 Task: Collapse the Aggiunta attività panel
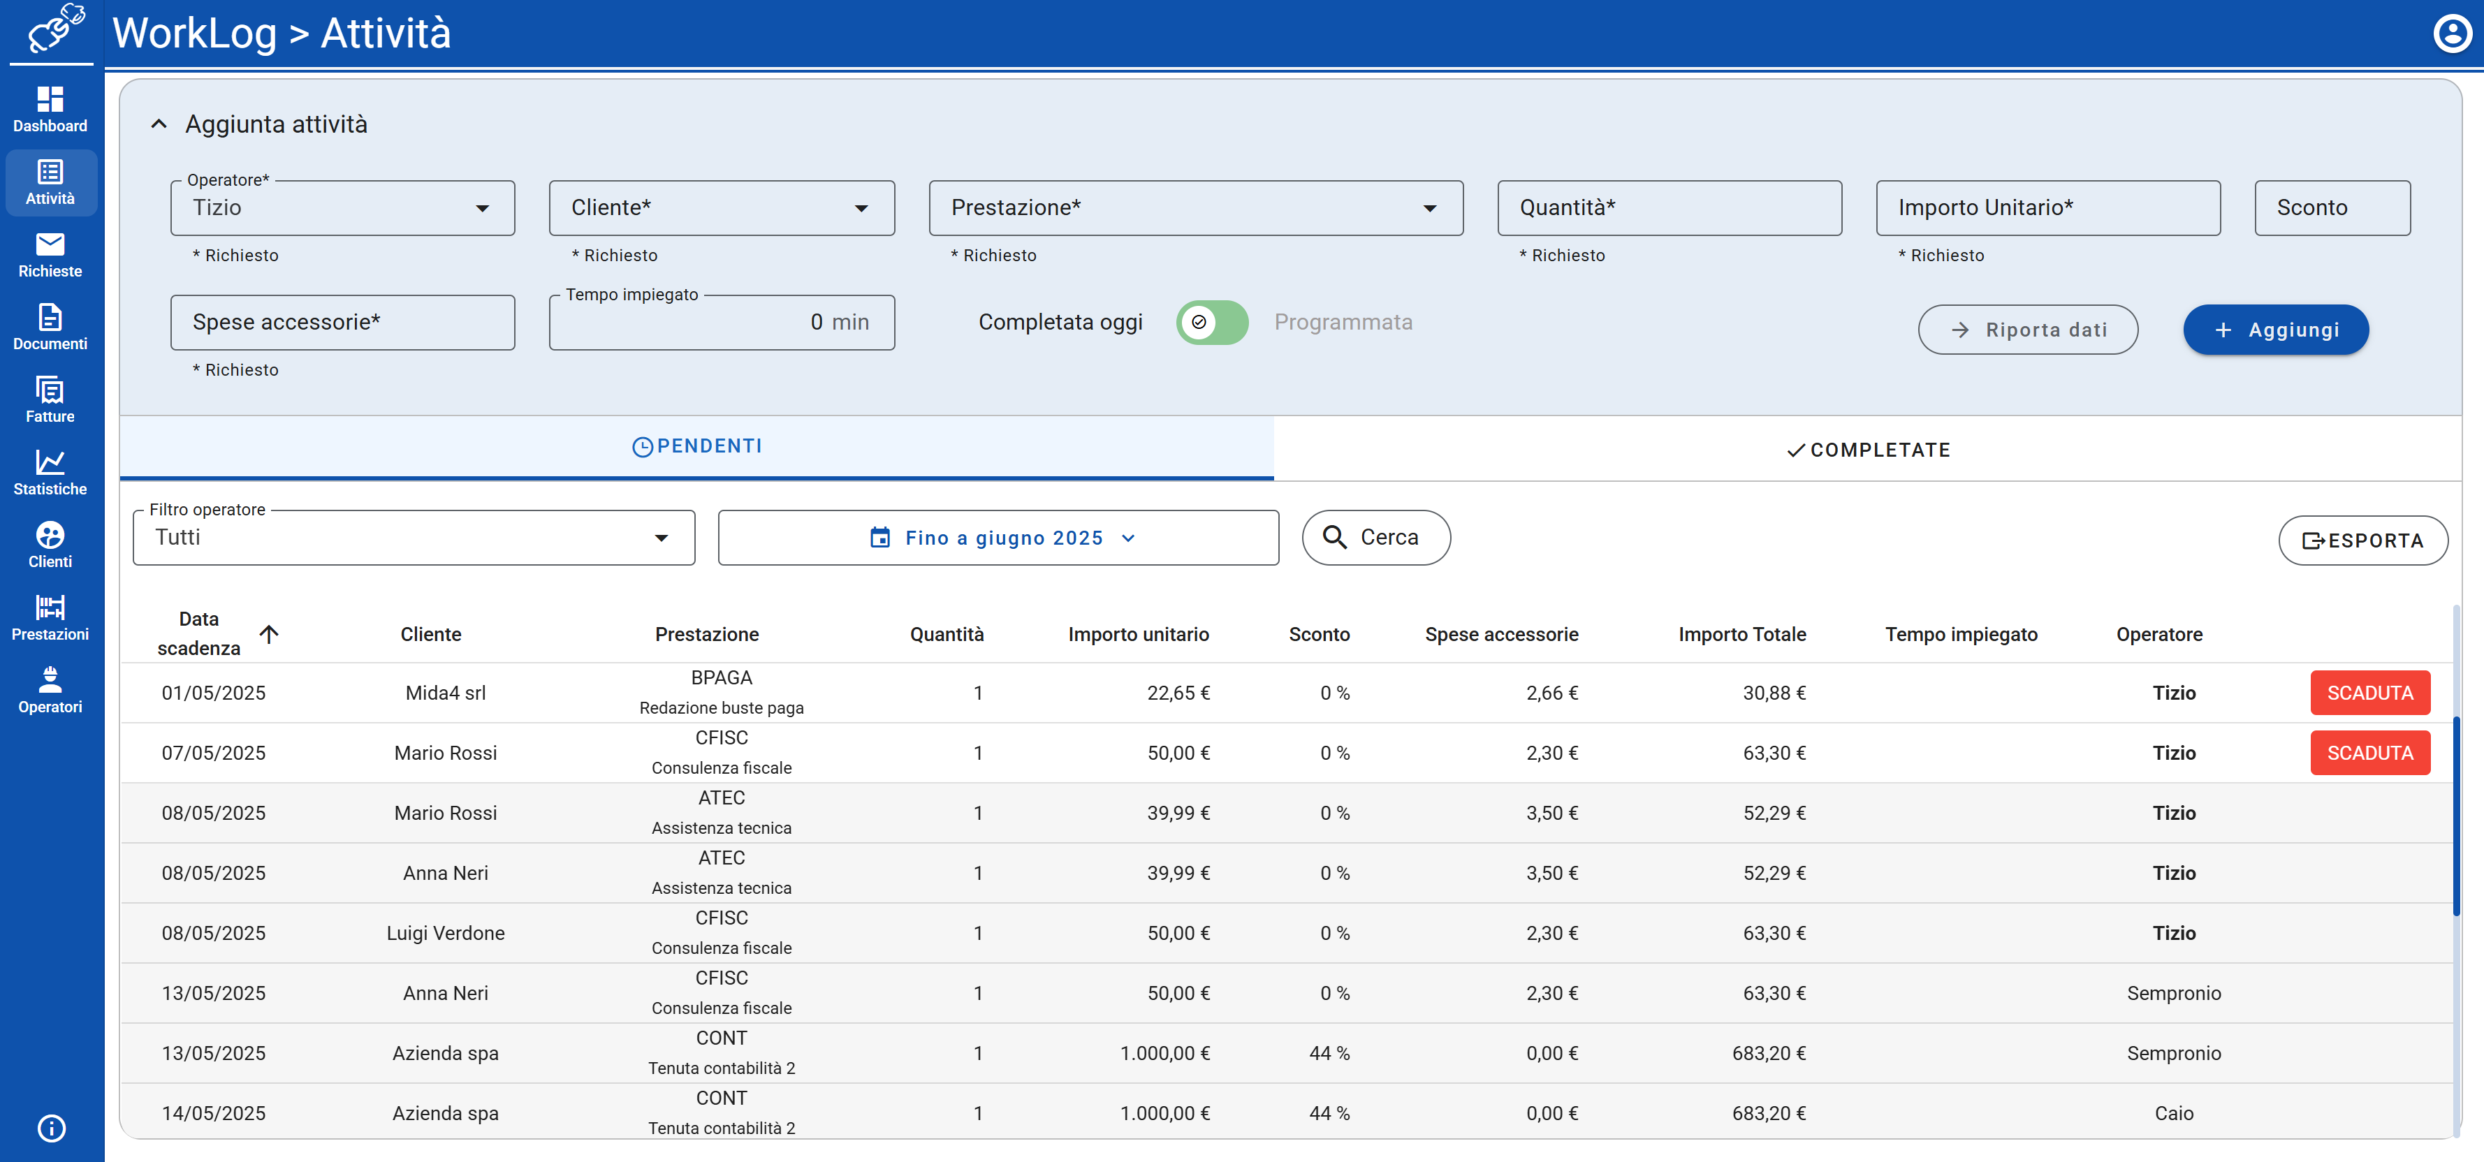(159, 124)
